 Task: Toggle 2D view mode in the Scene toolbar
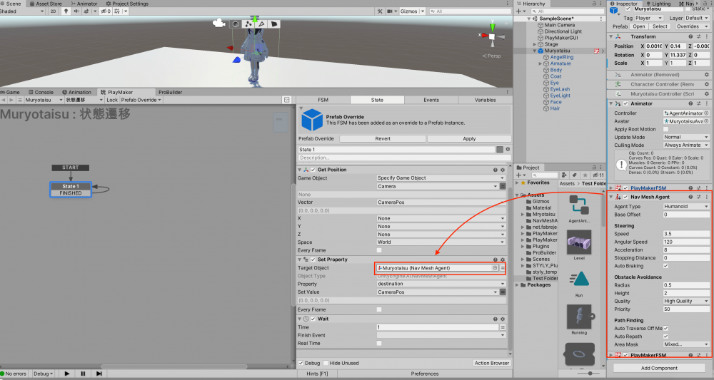click(x=53, y=11)
